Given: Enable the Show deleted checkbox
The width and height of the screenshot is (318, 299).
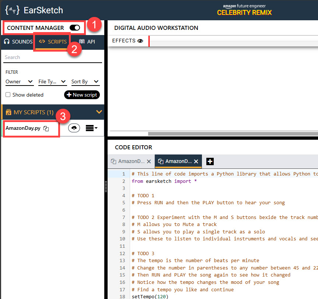Looking at the screenshot, I should tap(8, 94).
